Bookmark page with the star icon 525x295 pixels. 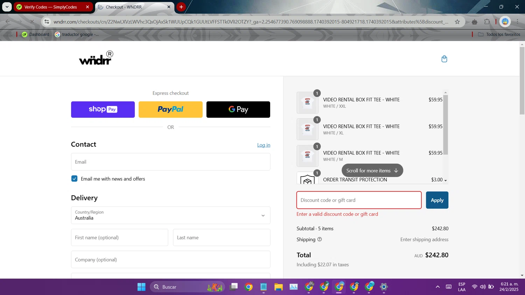[x=457, y=22]
